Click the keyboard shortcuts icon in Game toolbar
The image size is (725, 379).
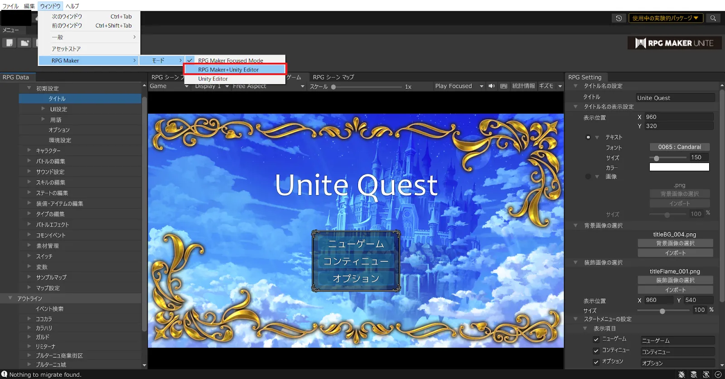(x=503, y=86)
